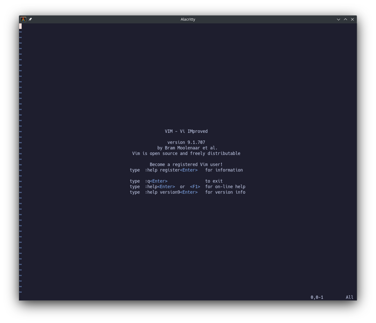Click the 'version 9.1.707' text
This screenshot has width=376, height=323.
click(186, 142)
